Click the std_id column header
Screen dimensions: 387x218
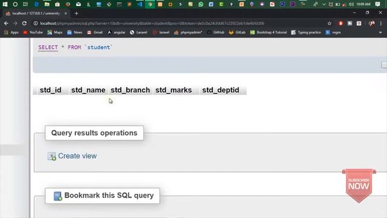[51, 90]
